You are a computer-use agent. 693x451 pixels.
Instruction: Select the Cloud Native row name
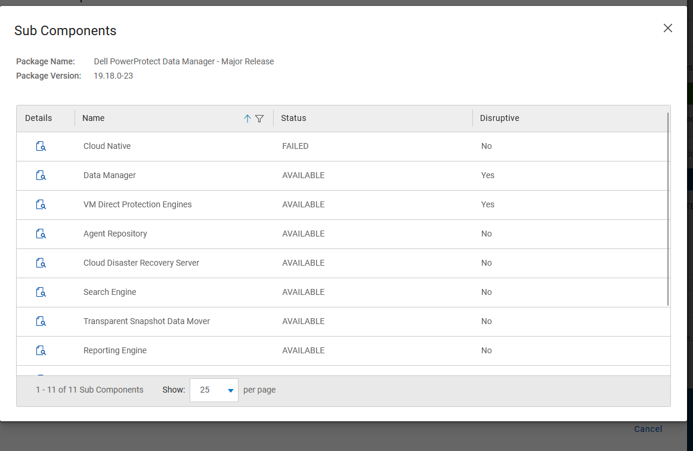tap(107, 147)
